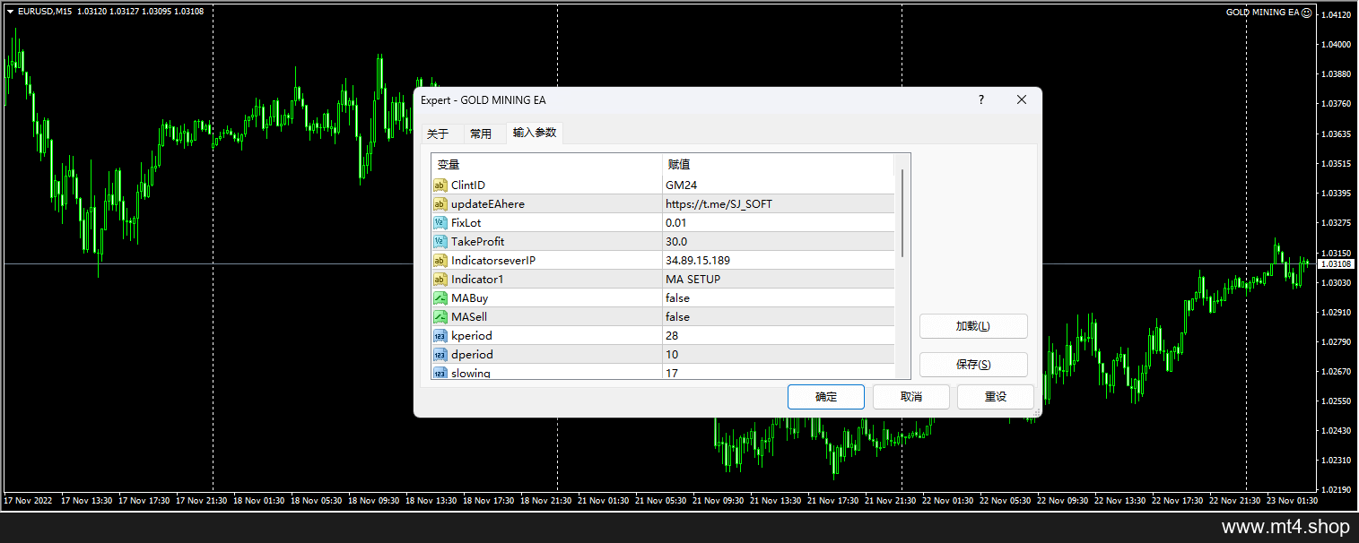Select the TakeProfit variable name

pyautogui.click(x=478, y=242)
